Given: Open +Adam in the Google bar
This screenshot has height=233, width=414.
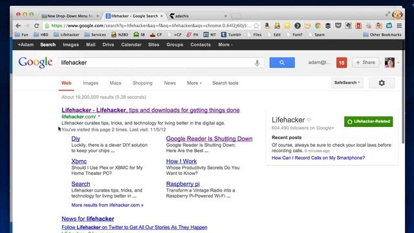Looking at the screenshot, I should 26,45.
